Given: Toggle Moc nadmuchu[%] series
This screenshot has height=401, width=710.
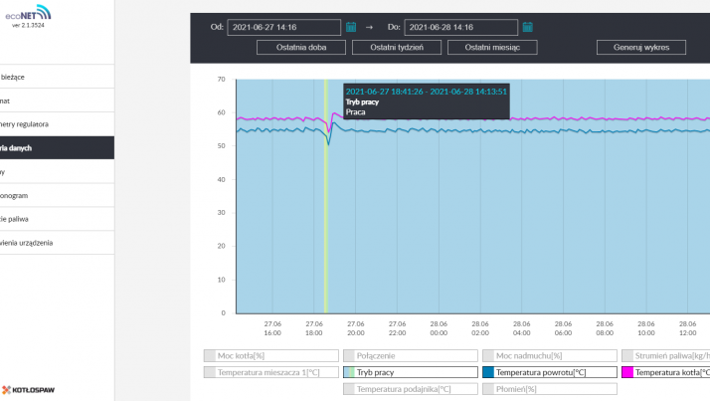Looking at the screenshot, I should (550, 355).
